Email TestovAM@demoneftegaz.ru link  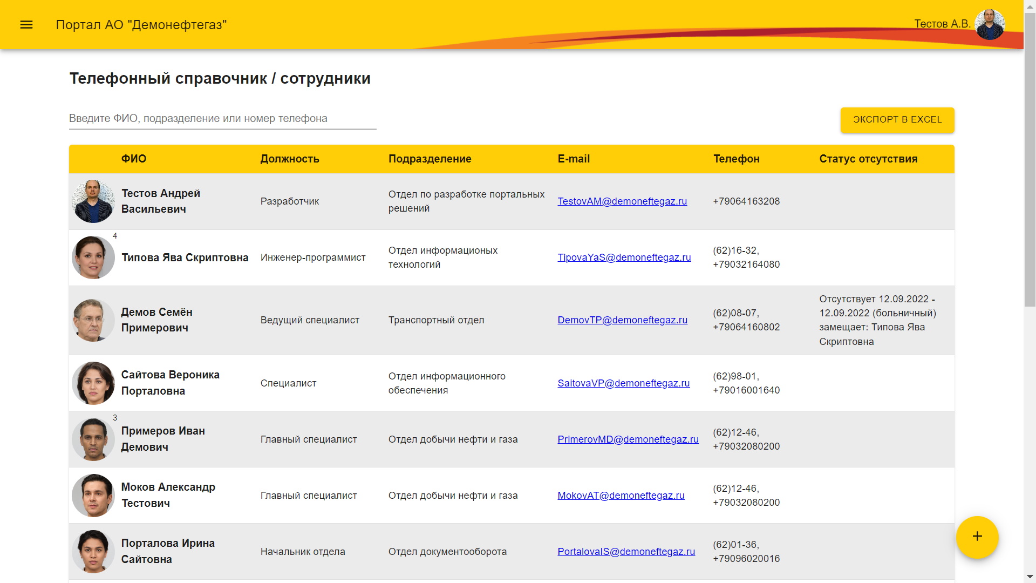point(622,201)
